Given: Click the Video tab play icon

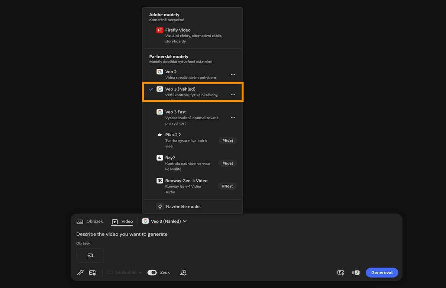Looking at the screenshot, I should 115,221.
